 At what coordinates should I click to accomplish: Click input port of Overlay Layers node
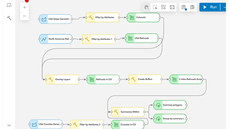point(46,79)
